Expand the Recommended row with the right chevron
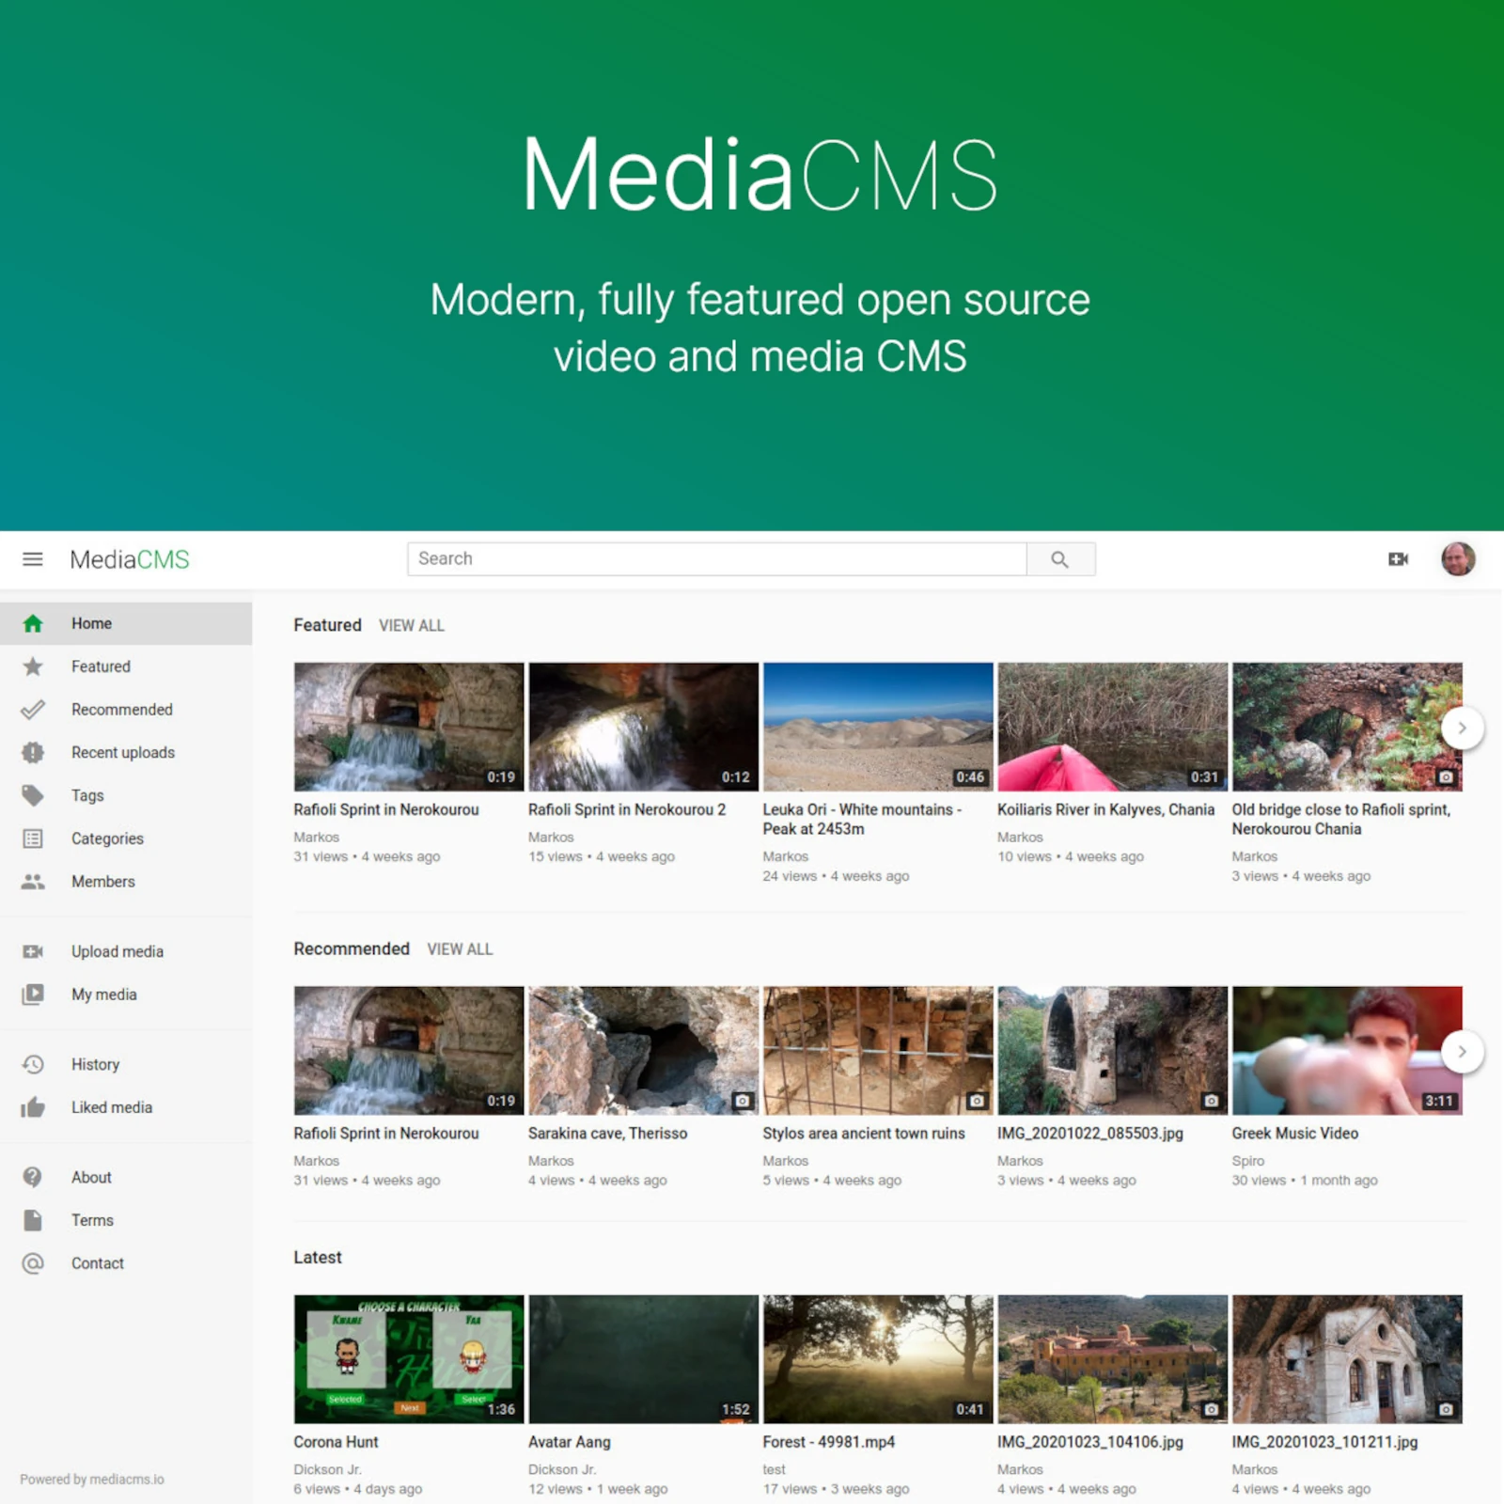This screenshot has height=1504, width=1504. [1462, 1052]
